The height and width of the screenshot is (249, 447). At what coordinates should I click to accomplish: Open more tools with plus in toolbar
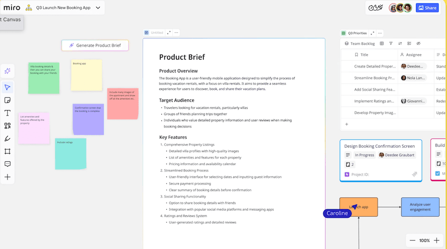pos(7,177)
